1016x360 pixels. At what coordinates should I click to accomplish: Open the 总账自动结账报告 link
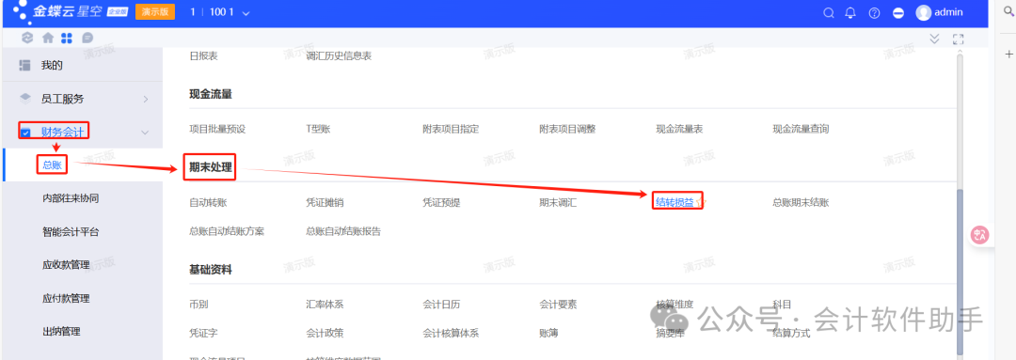pyautogui.click(x=343, y=231)
